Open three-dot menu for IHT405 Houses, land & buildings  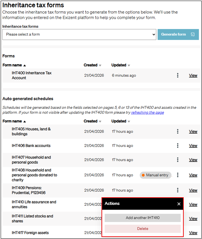click(178, 132)
